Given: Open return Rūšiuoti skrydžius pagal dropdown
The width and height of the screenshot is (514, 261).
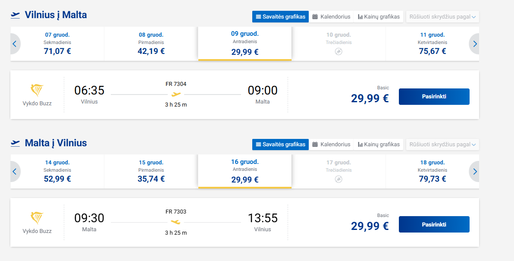Looking at the screenshot, I should point(442,145).
